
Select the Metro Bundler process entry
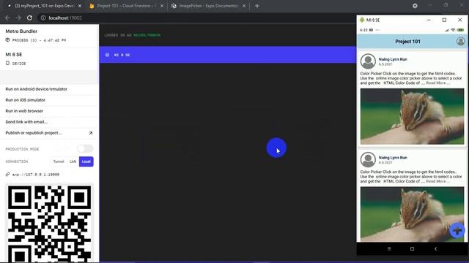click(x=49, y=36)
